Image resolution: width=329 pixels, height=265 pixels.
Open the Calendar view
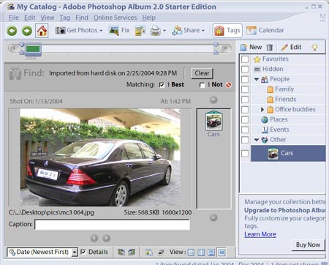tap(265, 31)
